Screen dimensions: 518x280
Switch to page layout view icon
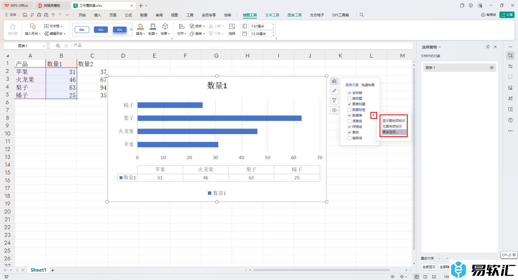425,277
